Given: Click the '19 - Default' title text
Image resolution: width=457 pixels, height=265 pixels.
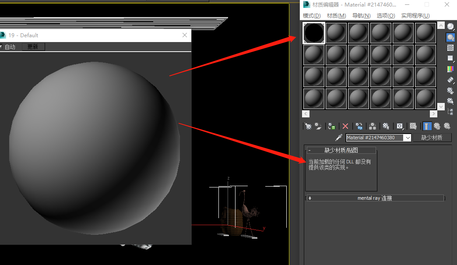Looking at the screenshot, I should pyautogui.click(x=23, y=35).
